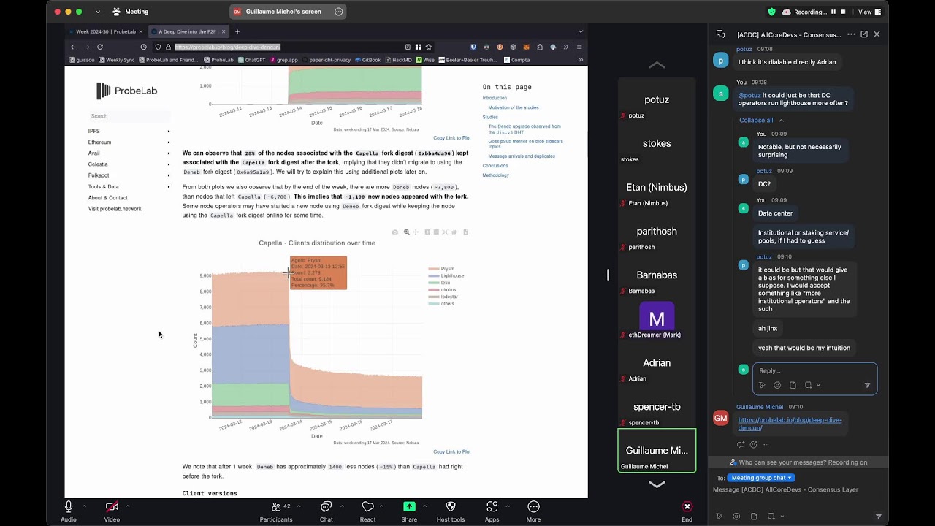The width and height of the screenshot is (935, 526).
Task: Click the meeting security green shield icon
Action: [771, 12]
